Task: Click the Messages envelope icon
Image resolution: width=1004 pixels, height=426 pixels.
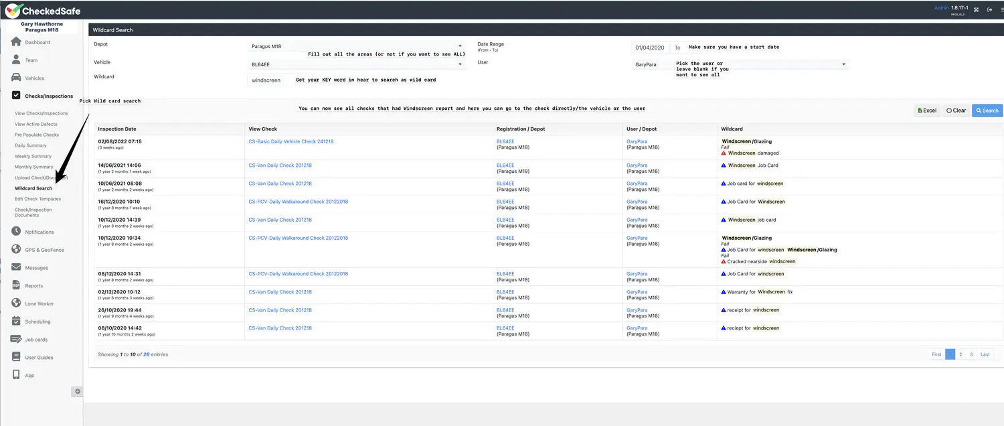Action: point(16,268)
